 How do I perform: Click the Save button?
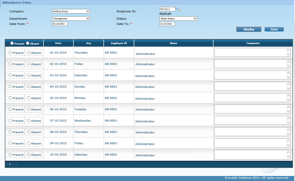(x=274, y=29)
